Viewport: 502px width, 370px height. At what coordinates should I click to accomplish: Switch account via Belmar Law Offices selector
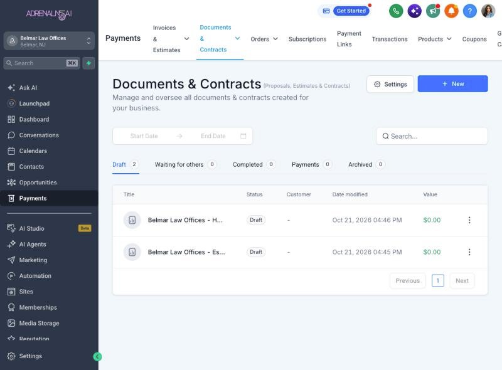click(49, 41)
